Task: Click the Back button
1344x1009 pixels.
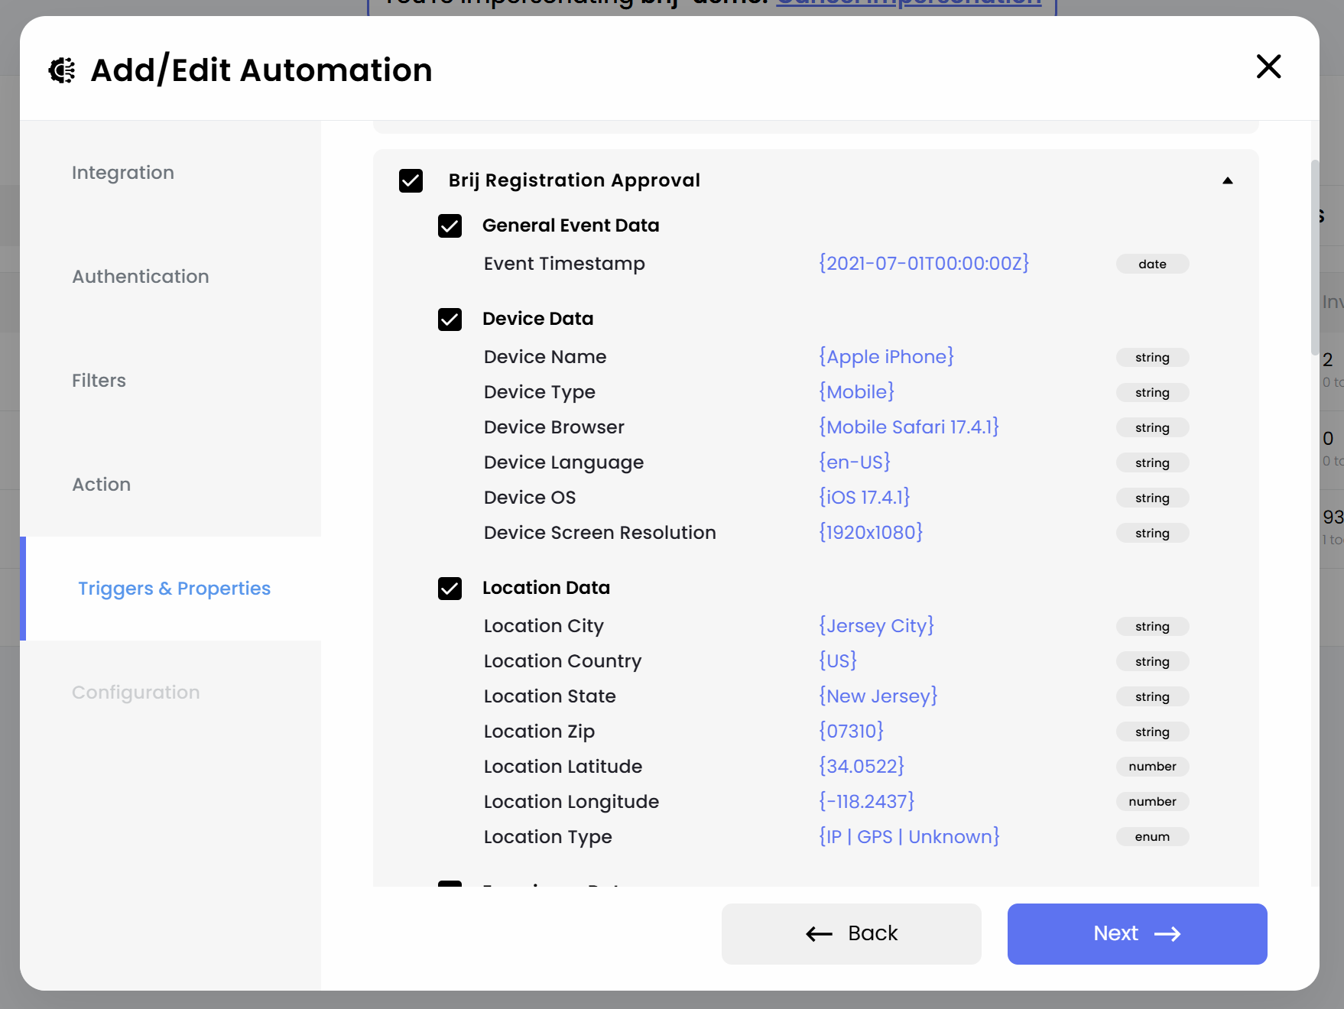Action: click(x=851, y=933)
